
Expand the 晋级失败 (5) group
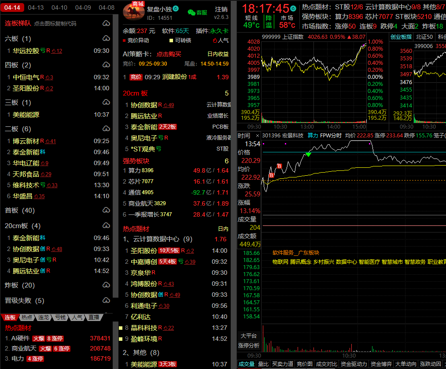tap(25, 301)
